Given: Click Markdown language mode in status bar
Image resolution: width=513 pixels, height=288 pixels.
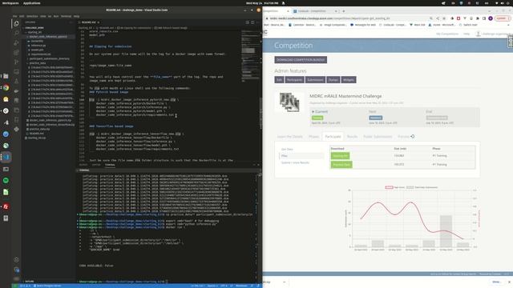Looking at the screenshot, I should pos(241,286).
